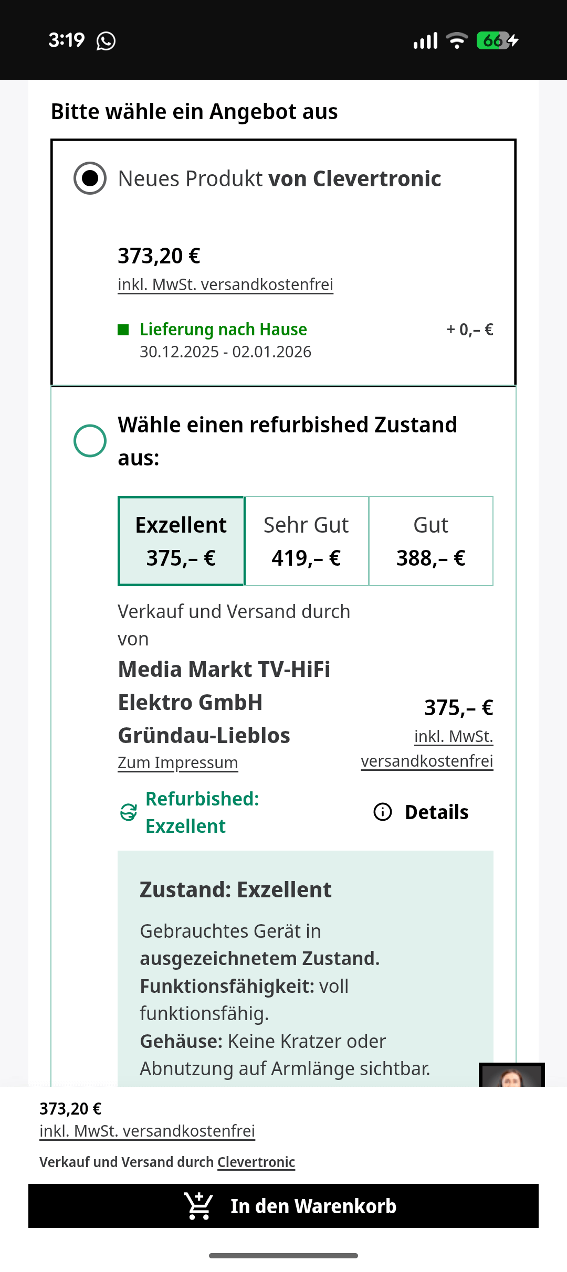Open the Clevertronic seller link in the bottom bar
Viewport: 567px width, 1272px height.
coord(256,1162)
